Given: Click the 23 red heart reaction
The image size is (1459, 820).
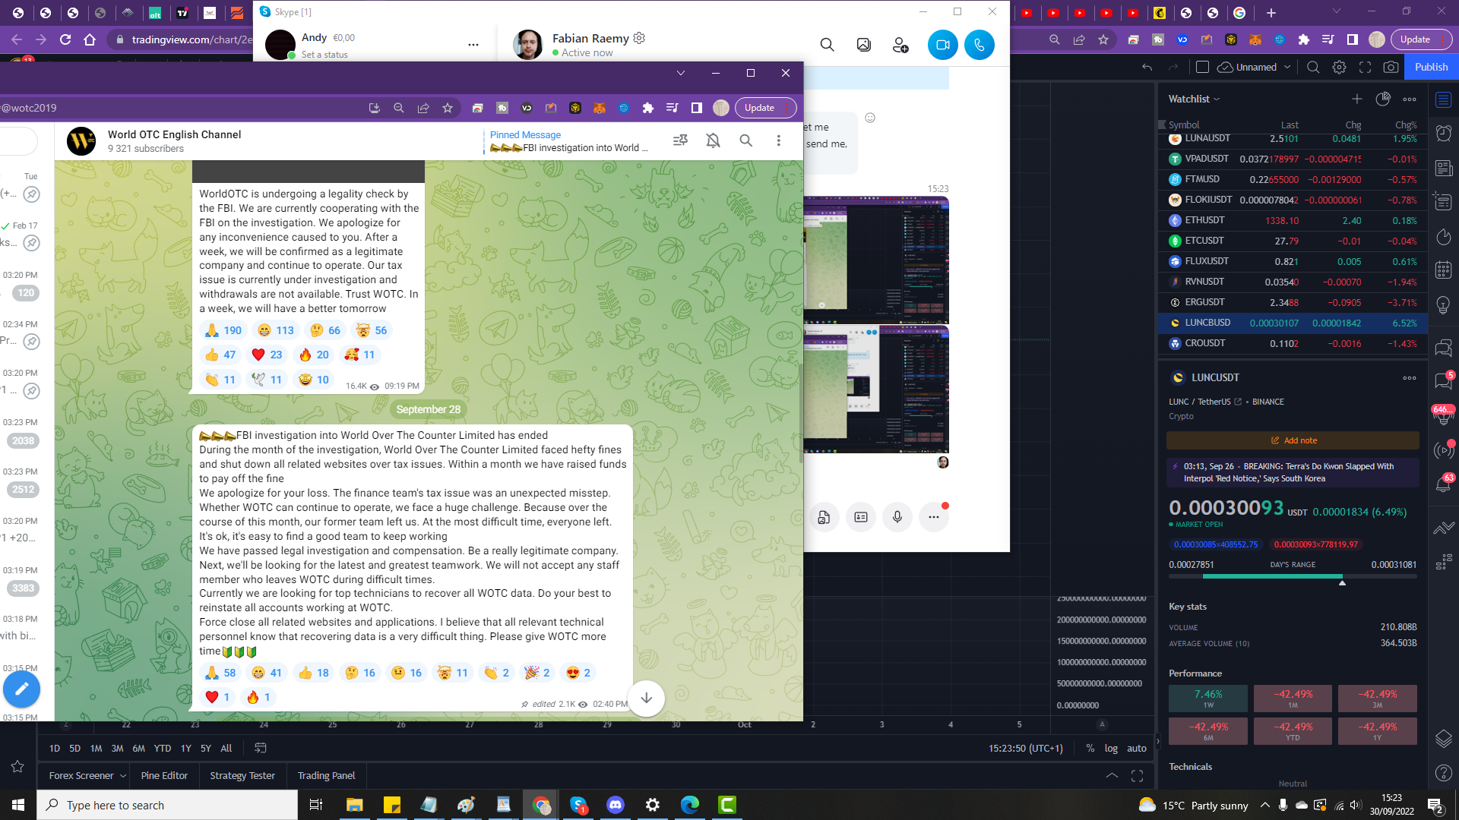Looking at the screenshot, I should pos(267,355).
